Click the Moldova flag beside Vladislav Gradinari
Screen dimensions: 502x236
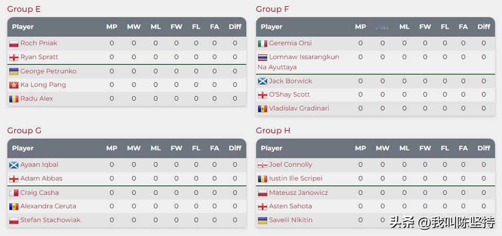263,109
